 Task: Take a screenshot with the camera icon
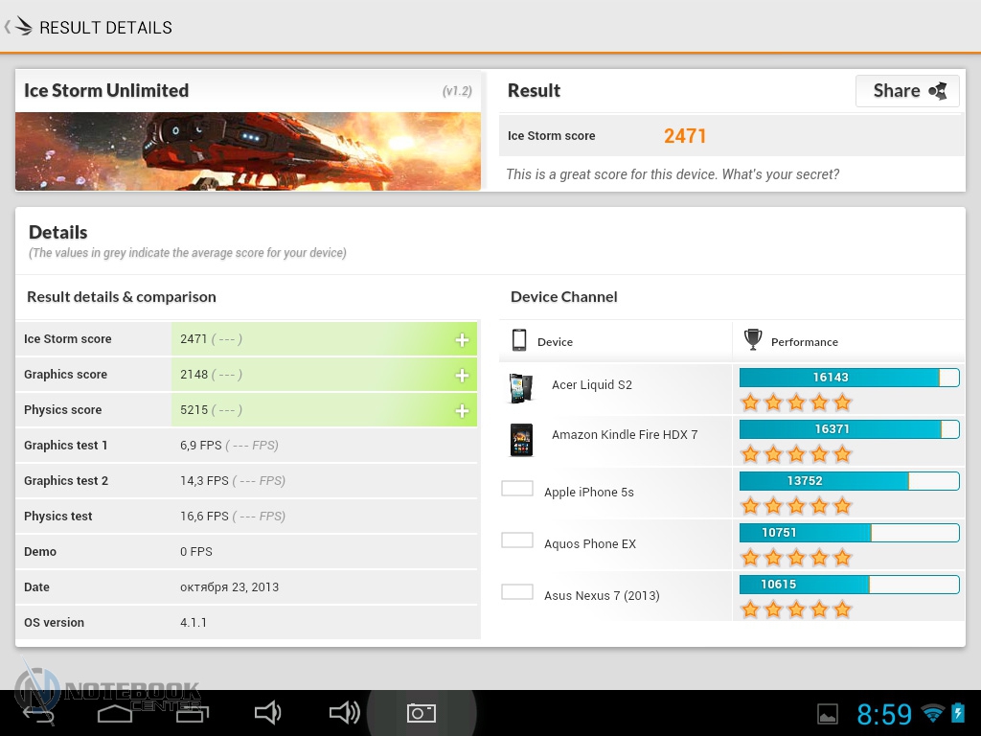pos(421,713)
